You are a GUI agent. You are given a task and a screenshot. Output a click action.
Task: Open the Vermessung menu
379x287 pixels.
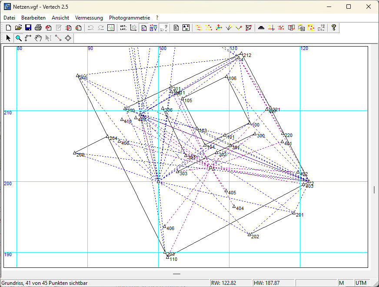click(x=89, y=18)
